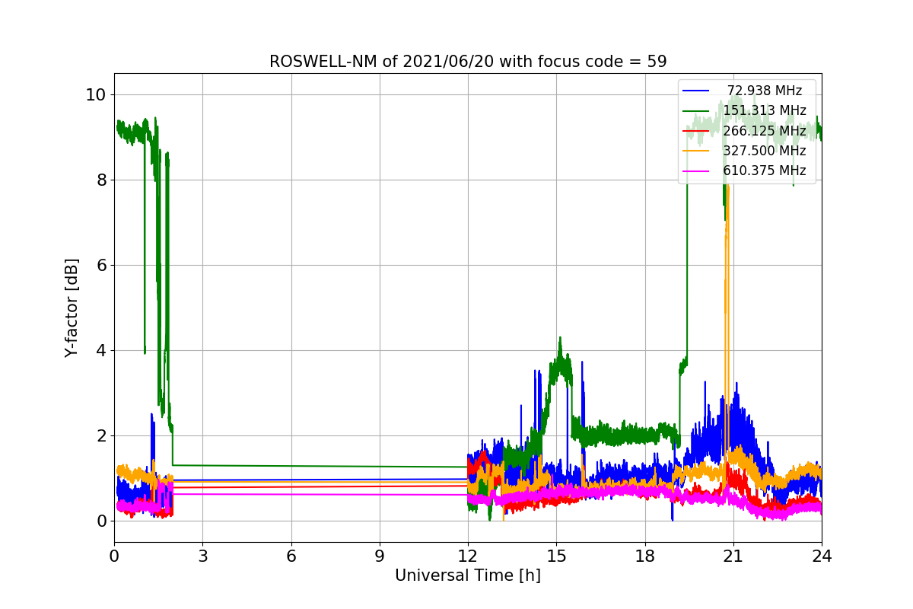Click the blue line sample in legend
This screenshot has height=609, width=913.
(696, 91)
